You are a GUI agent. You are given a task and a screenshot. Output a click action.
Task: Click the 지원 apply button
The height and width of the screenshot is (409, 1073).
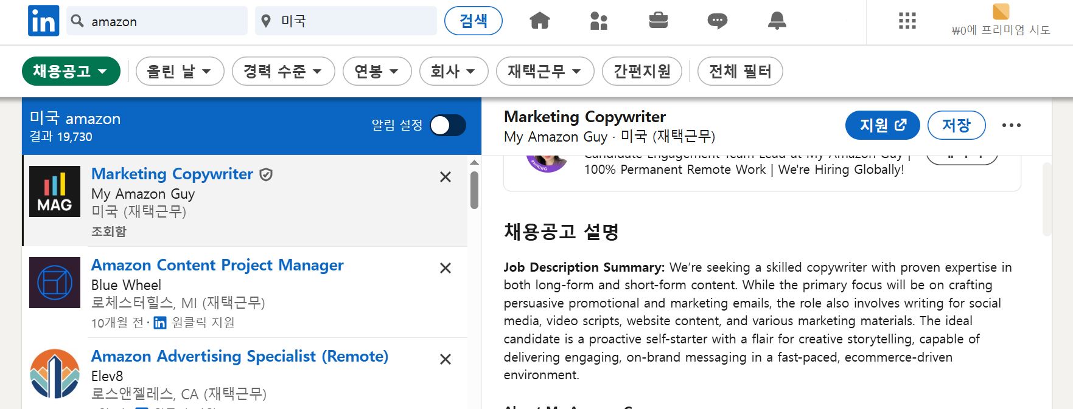point(883,125)
